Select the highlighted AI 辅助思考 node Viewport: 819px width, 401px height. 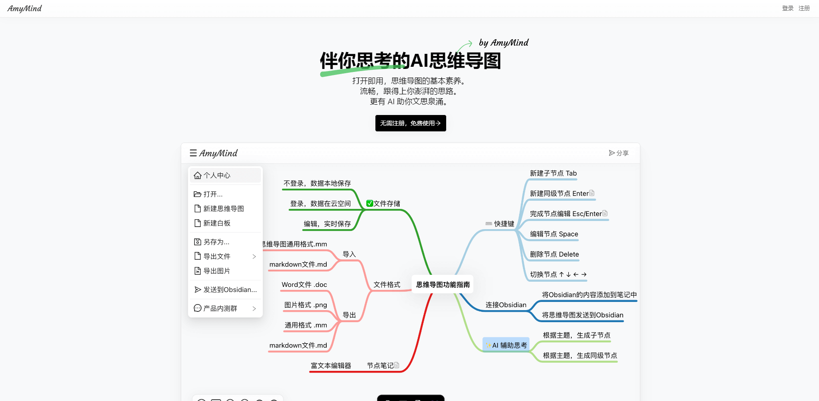[x=506, y=345]
